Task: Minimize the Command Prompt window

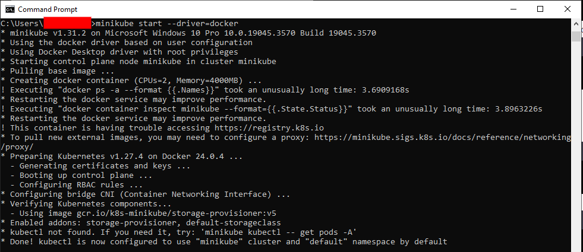Action: pos(513,9)
